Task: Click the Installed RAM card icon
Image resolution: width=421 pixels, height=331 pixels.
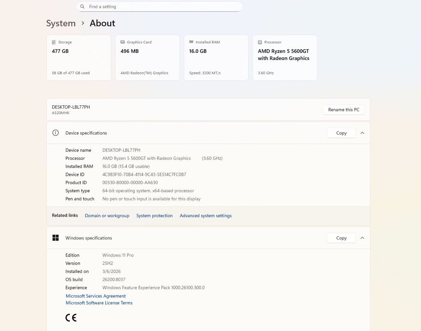Action: click(191, 42)
